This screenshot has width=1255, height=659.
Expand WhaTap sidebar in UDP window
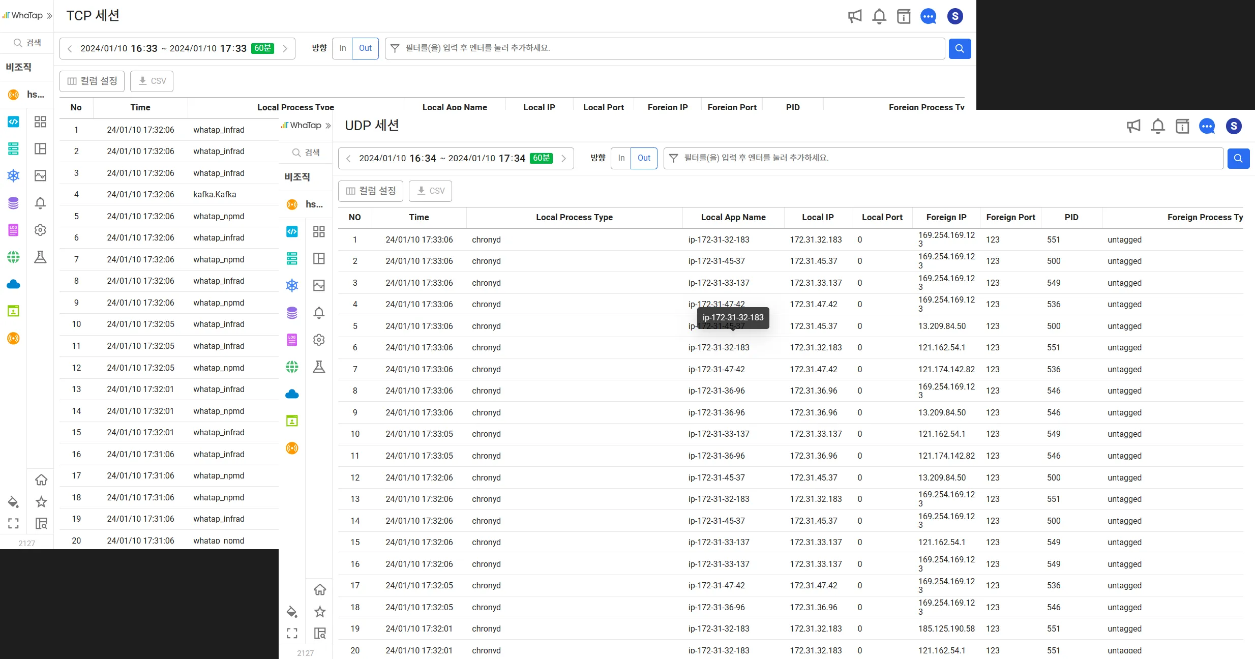[328, 126]
